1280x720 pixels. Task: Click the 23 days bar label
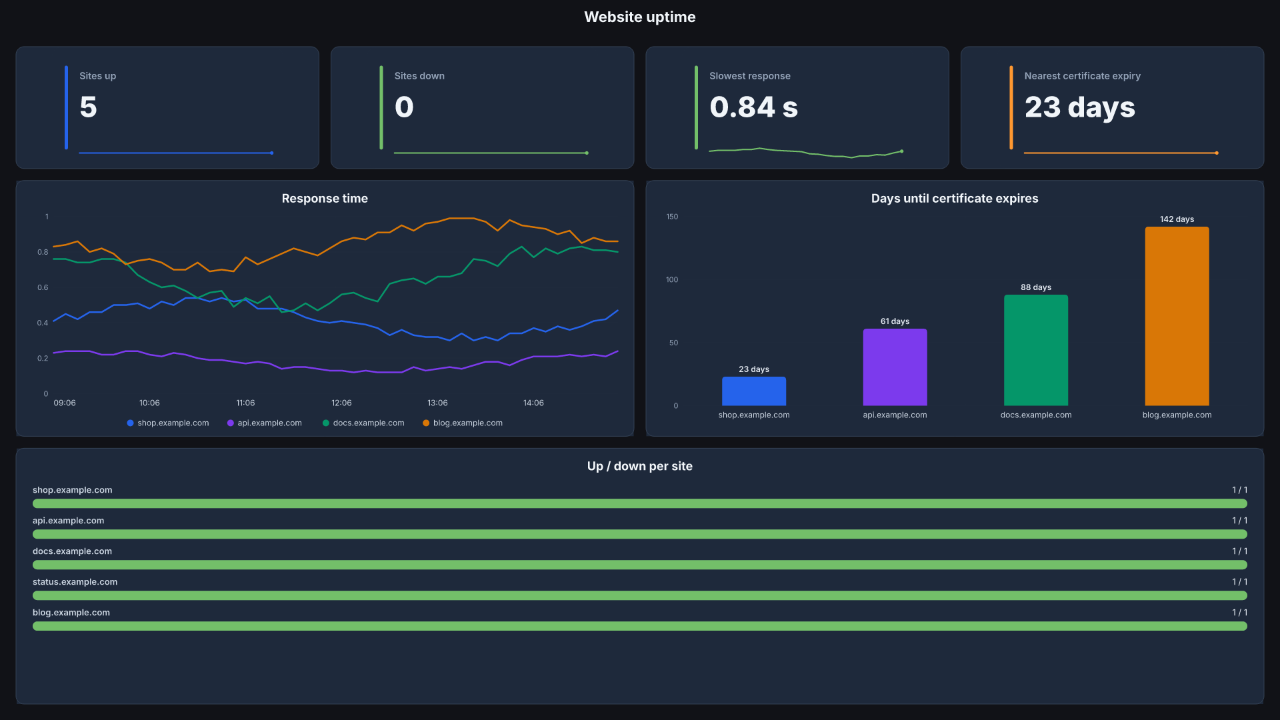[754, 369]
